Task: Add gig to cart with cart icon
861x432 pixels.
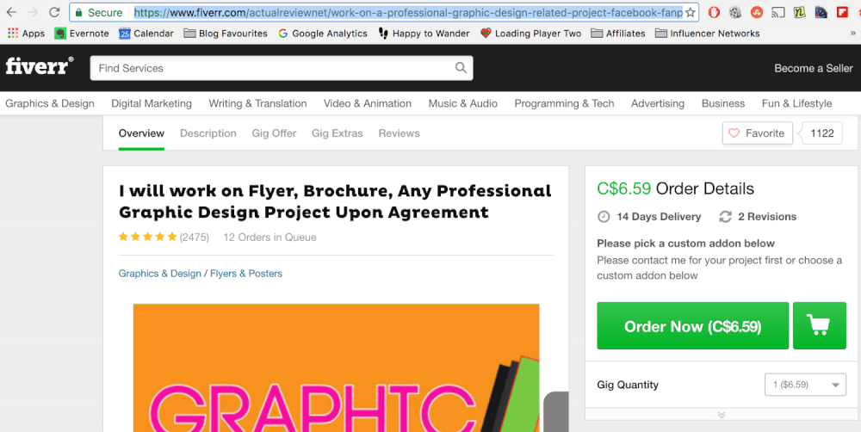Action: [x=820, y=326]
